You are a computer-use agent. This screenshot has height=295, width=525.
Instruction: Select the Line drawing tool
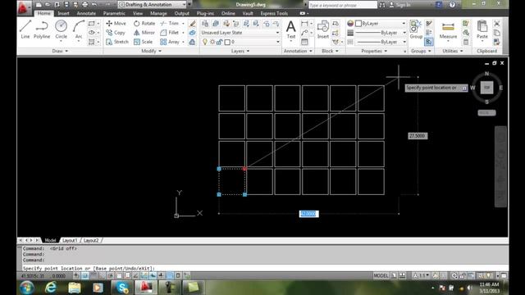click(25, 29)
